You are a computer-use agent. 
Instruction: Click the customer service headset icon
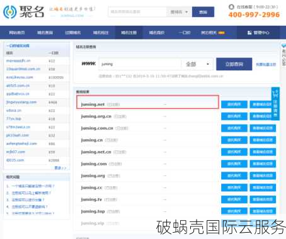tap(231, 7)
